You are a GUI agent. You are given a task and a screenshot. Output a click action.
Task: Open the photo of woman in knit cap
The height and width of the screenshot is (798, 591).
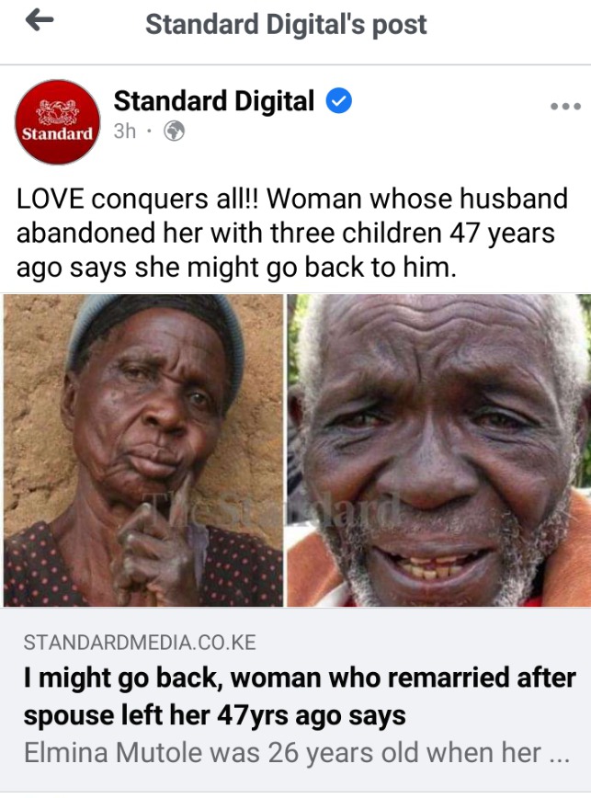[143, 450]
